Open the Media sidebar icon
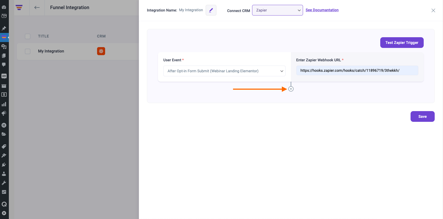Screen dimensions: 443x219 tap(4, 47)
